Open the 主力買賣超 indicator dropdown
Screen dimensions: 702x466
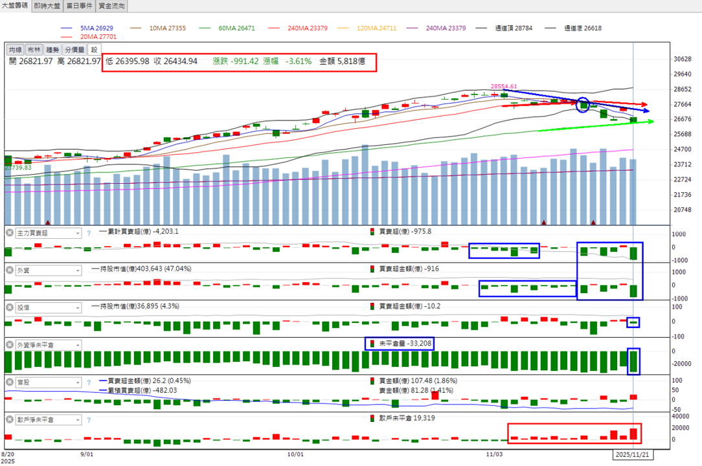coord(49,233)
